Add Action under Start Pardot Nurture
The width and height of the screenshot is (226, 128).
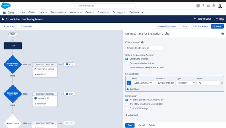41,74
